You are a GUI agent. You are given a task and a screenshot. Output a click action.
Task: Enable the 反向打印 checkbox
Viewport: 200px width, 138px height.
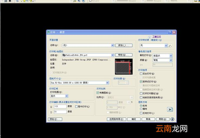pyautogui.click(x=141, y=113)
